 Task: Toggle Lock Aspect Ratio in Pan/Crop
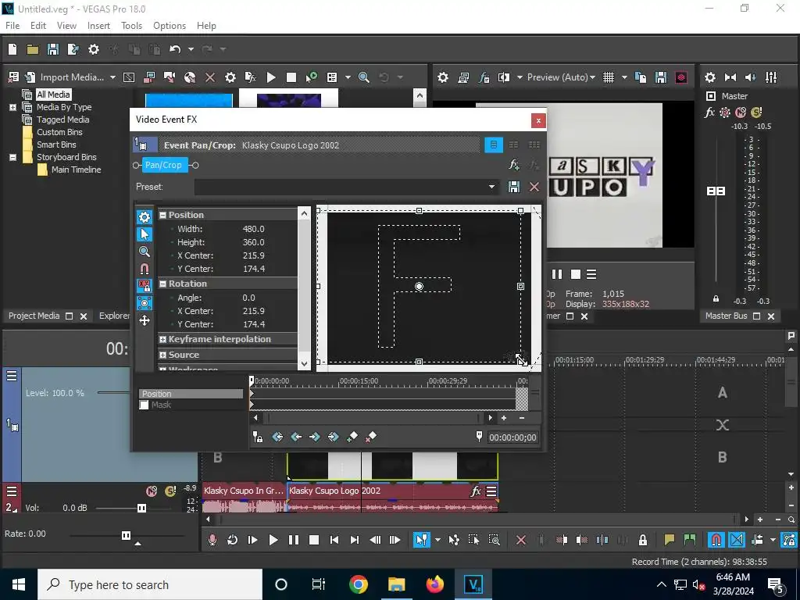145,286
